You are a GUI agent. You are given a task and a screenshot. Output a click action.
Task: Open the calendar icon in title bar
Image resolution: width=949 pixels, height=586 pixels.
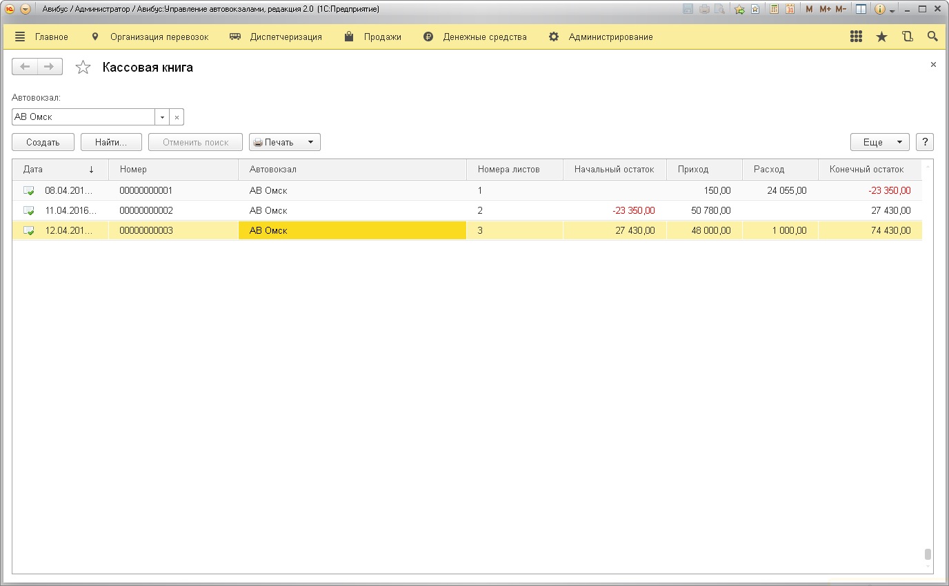click(790, 10)
